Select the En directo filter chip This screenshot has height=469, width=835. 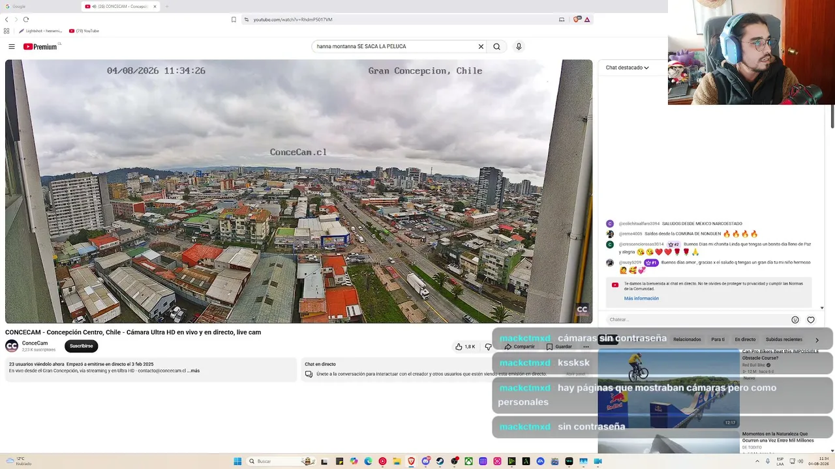pos(745,339)
